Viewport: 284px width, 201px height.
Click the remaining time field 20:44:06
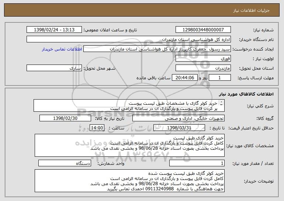pyautogui.click(x=184, y=77)
